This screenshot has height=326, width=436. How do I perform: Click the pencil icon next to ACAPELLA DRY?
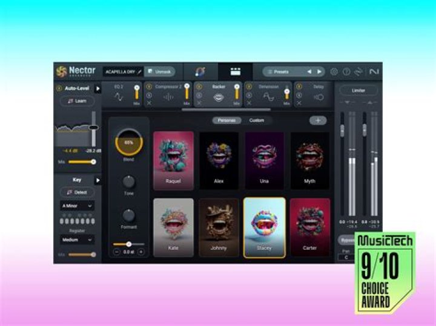pos(140,71)
